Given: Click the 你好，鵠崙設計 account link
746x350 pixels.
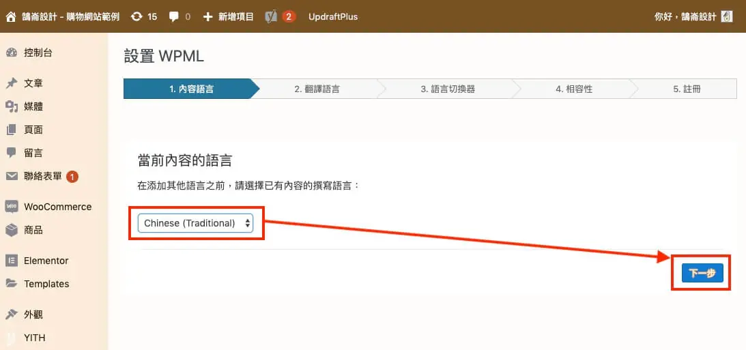Looking at the screenshot, I should click(x=685, y=16).
